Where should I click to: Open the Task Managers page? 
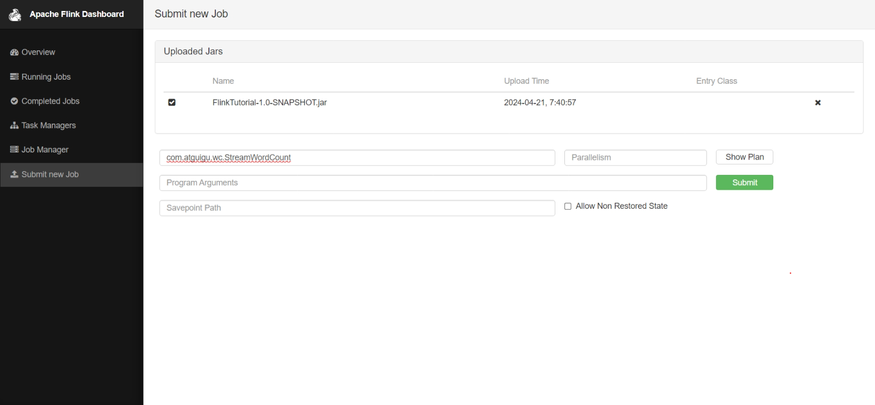coord(48,126)
